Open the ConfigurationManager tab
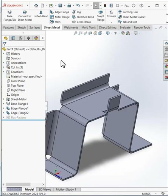168x196 pixels. tap(21, 38)
